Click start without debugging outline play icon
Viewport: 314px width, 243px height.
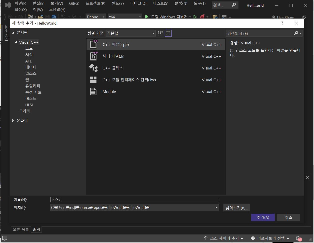click(195, 17)
